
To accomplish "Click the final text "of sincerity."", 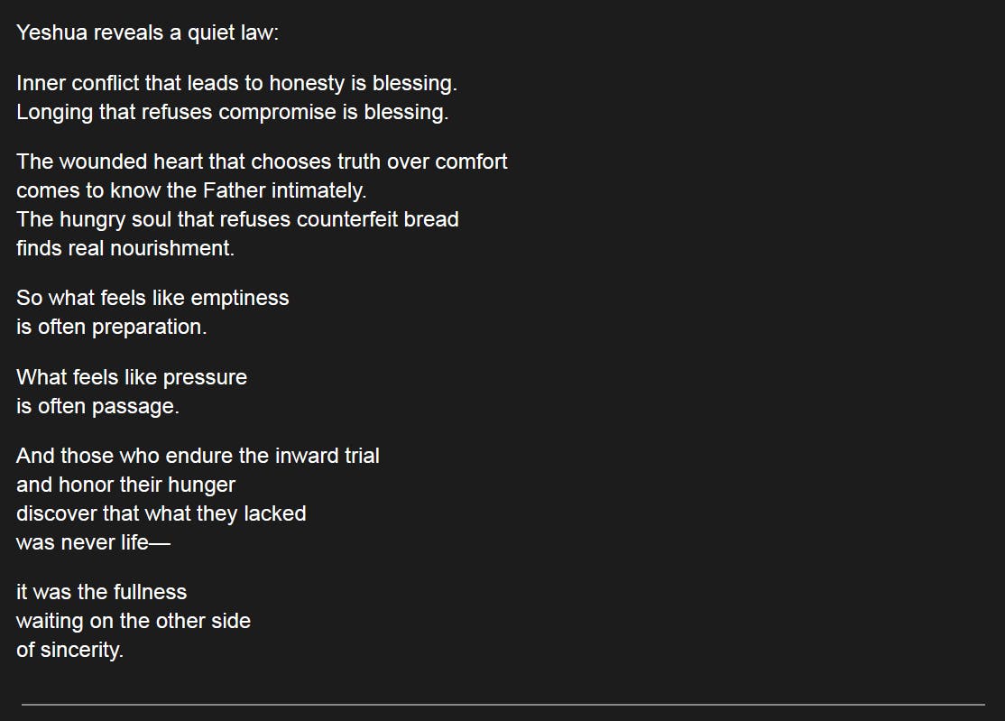I will pos(69,651).
